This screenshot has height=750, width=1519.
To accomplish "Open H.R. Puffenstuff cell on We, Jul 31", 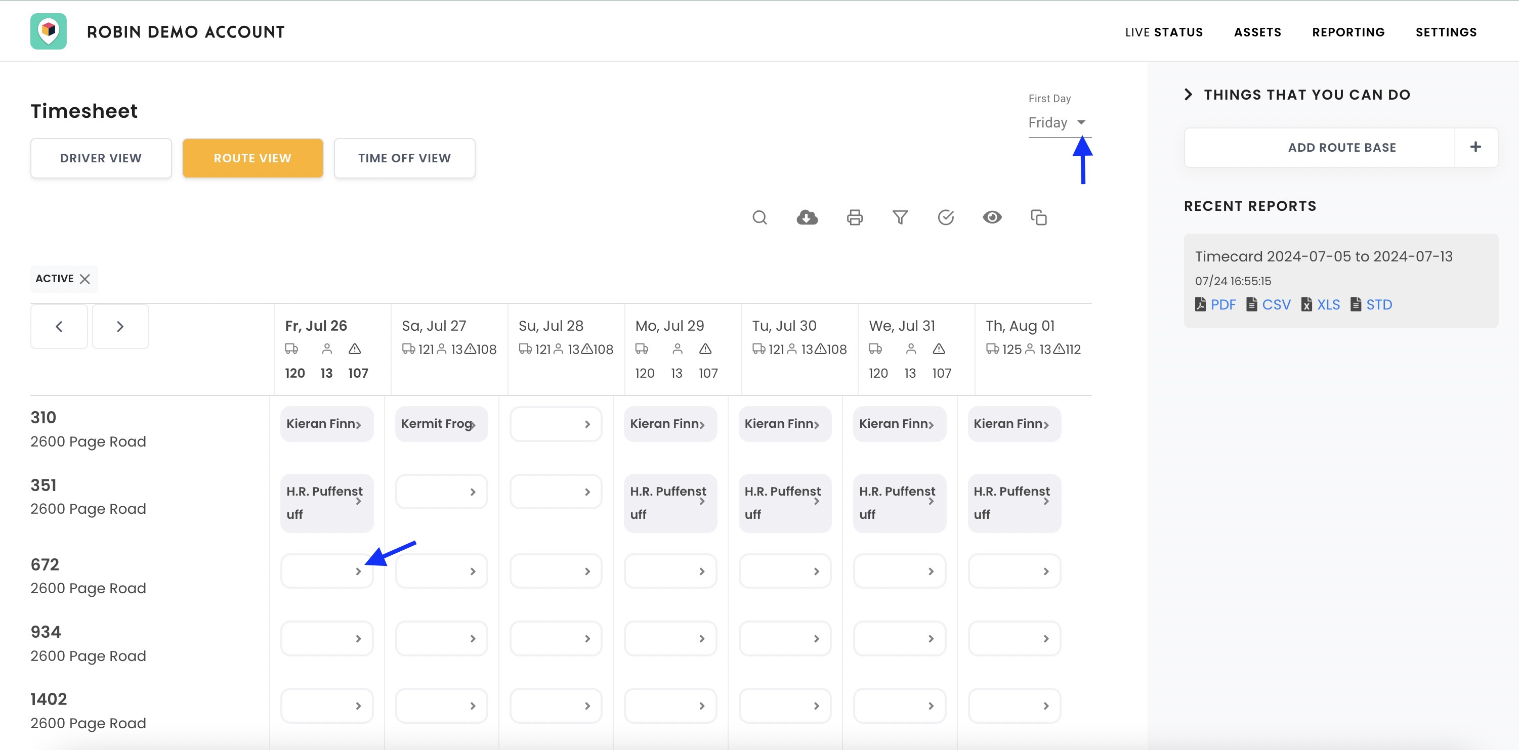I will (x=899, y=503).
